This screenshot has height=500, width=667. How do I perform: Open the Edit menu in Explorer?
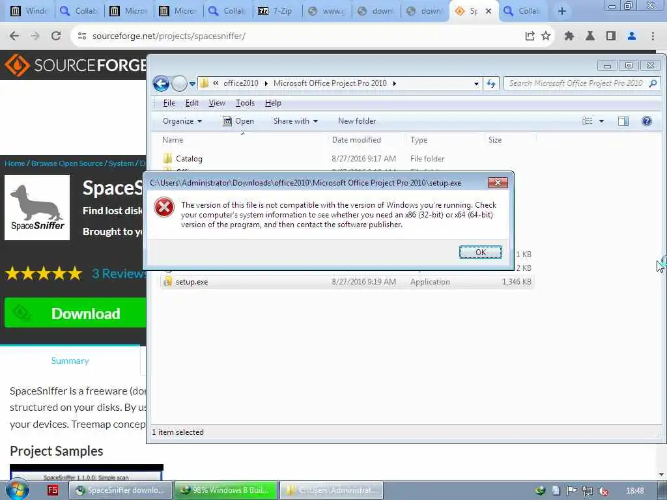192,103
